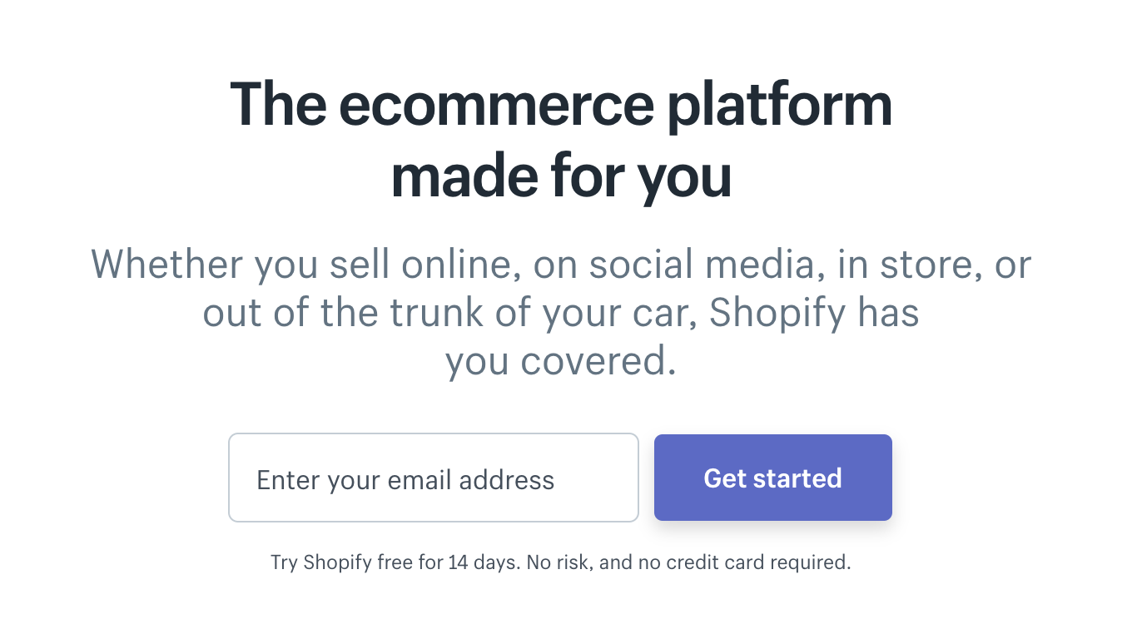Click the email address input field
The width and height of the screenshot is (1132, 619).
tap(433, 478)
